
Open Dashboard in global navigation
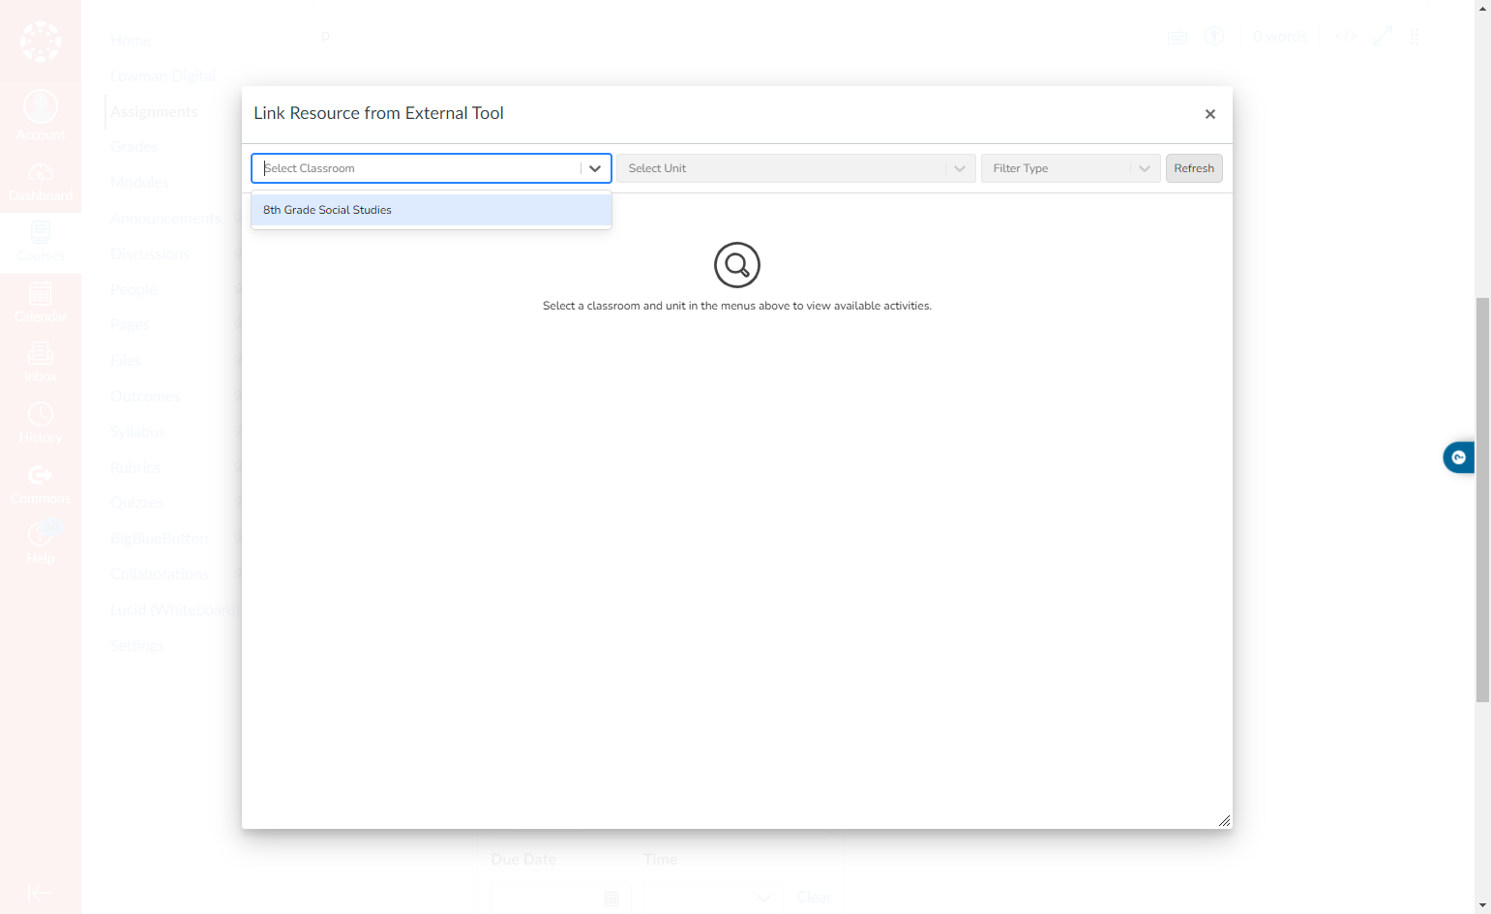pyautogui.click(x=41, y=182)
